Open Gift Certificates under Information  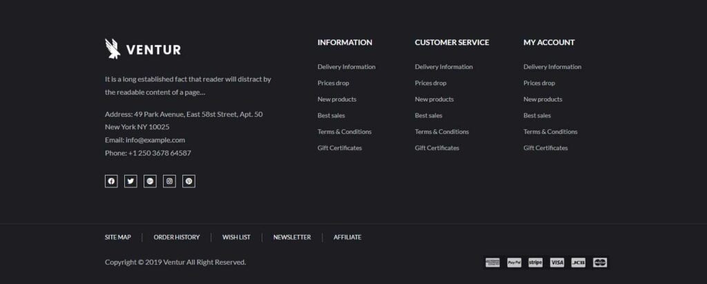pyautogui.click(x=340, y=148)
